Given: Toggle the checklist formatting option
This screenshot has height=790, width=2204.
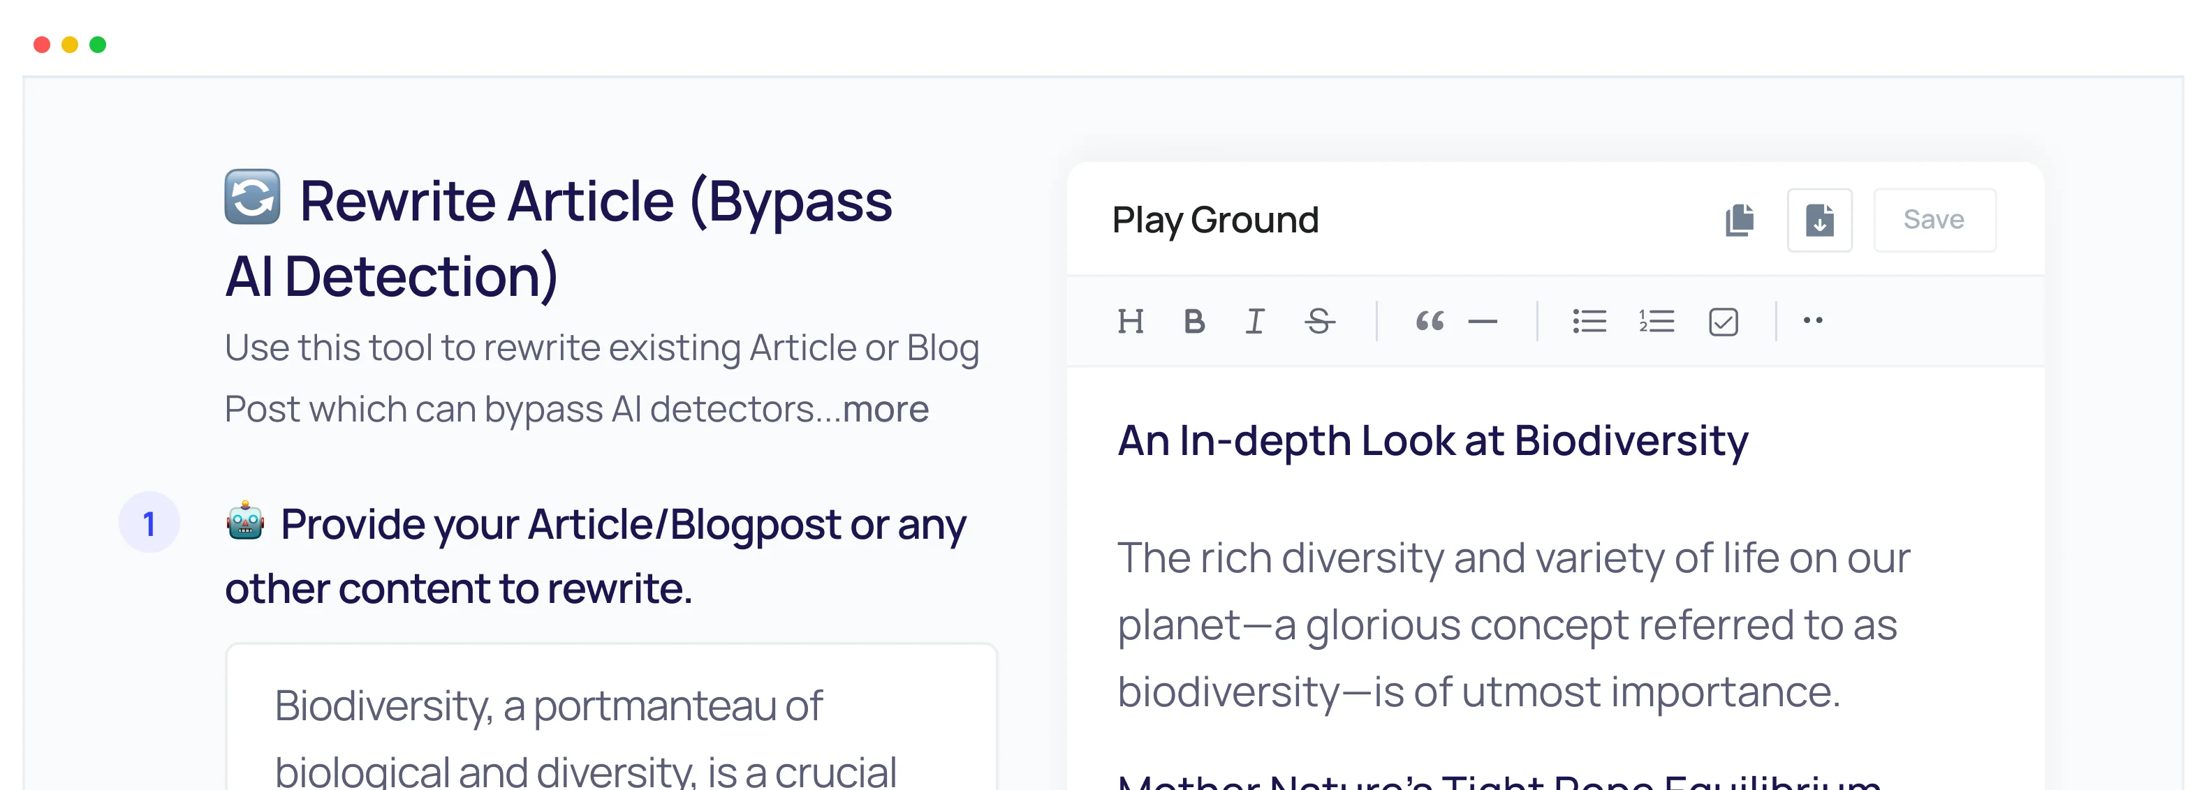Looking at the screenshot, I should click(1724, 322).
